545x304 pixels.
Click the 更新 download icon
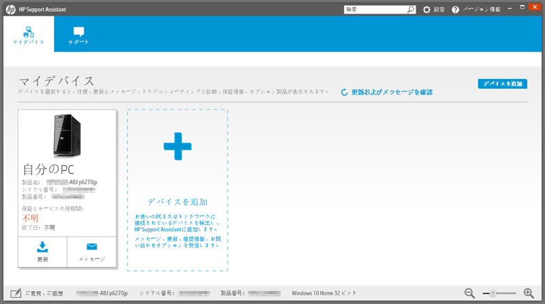pos(42,247)
